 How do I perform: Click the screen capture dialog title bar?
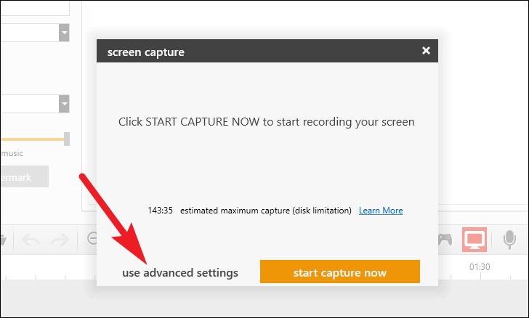pyautogui.click(x=267, y=51)
